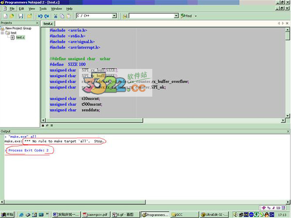Click the editor horizontal scrollbar right arrow
291x218 pixels.
[x=283, y=120]
